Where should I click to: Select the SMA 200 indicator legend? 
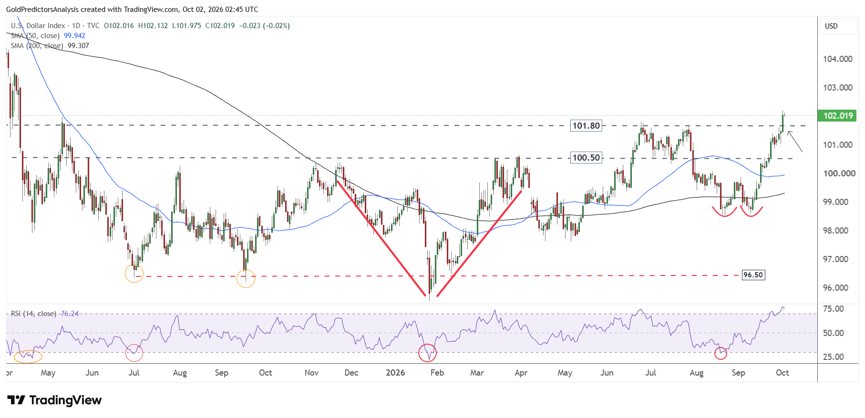click(37, 46)
